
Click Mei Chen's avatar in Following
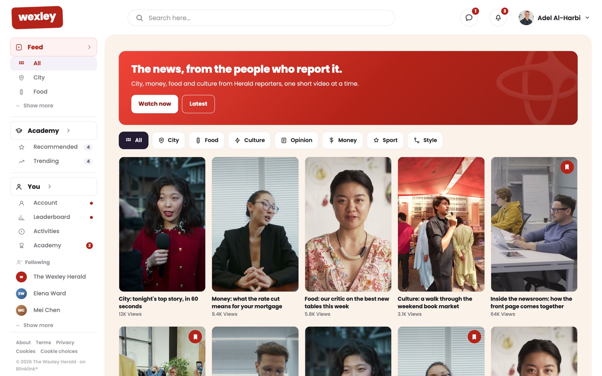coord(21,310)
